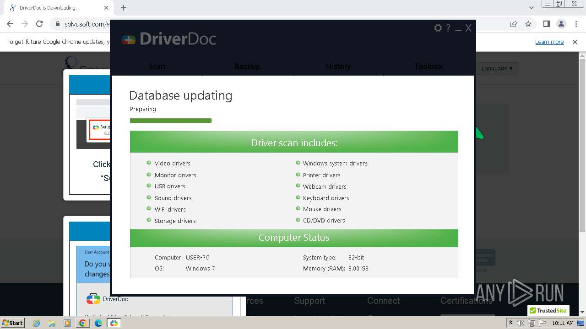586x329 pixels.
Task: Open DriverDoc help question mark
Action: 448,28
